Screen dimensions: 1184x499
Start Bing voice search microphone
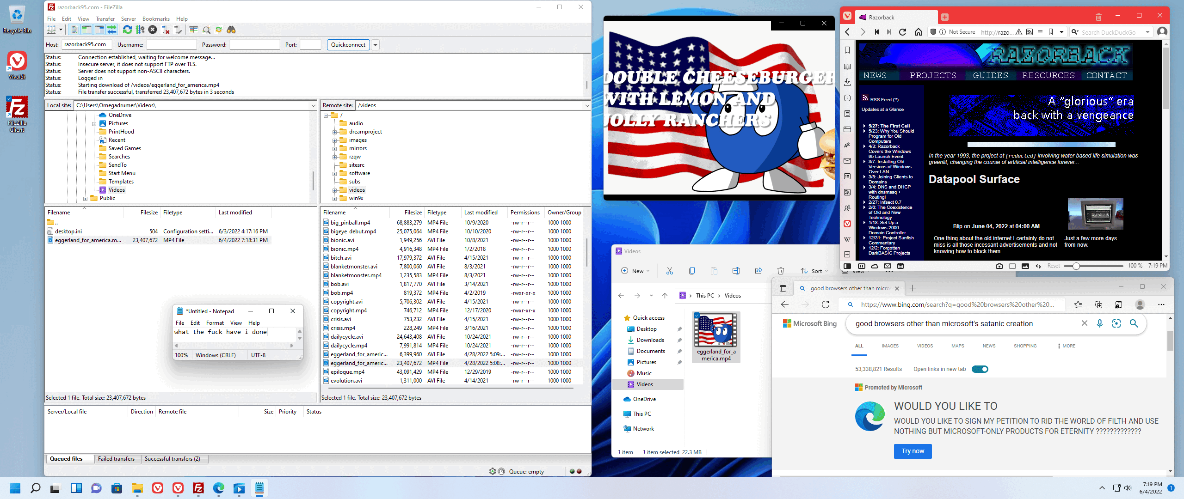pyautogui.click(x=1100, y=323)
